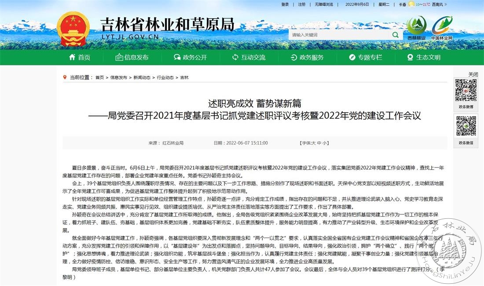Go to 行业动态 in the breadcrumb

[x=165, y=77]
